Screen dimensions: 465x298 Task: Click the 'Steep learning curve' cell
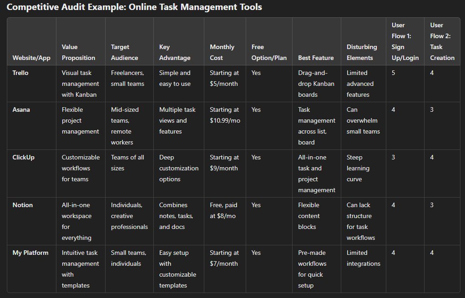pos(358,168)
